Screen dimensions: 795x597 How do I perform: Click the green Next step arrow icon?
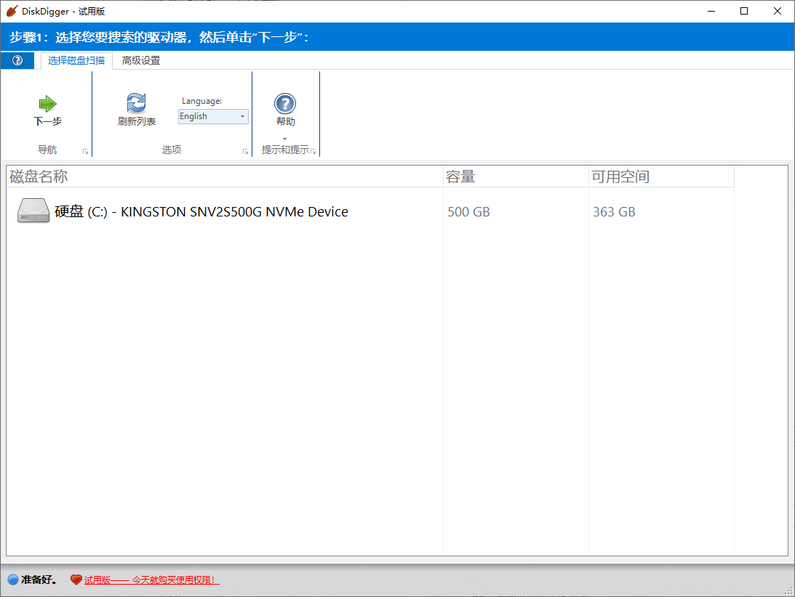[x=47, y=104]
